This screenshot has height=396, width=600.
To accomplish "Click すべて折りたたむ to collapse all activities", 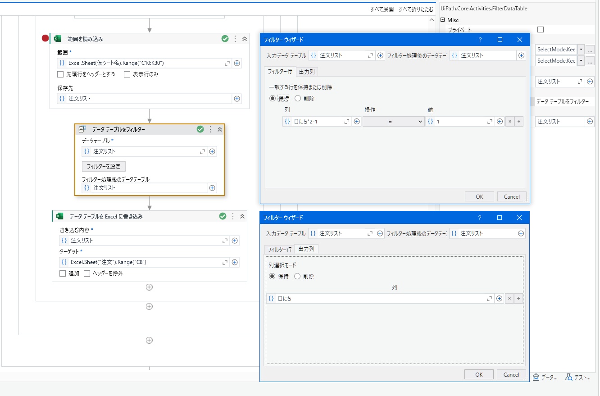I will 416,9.
